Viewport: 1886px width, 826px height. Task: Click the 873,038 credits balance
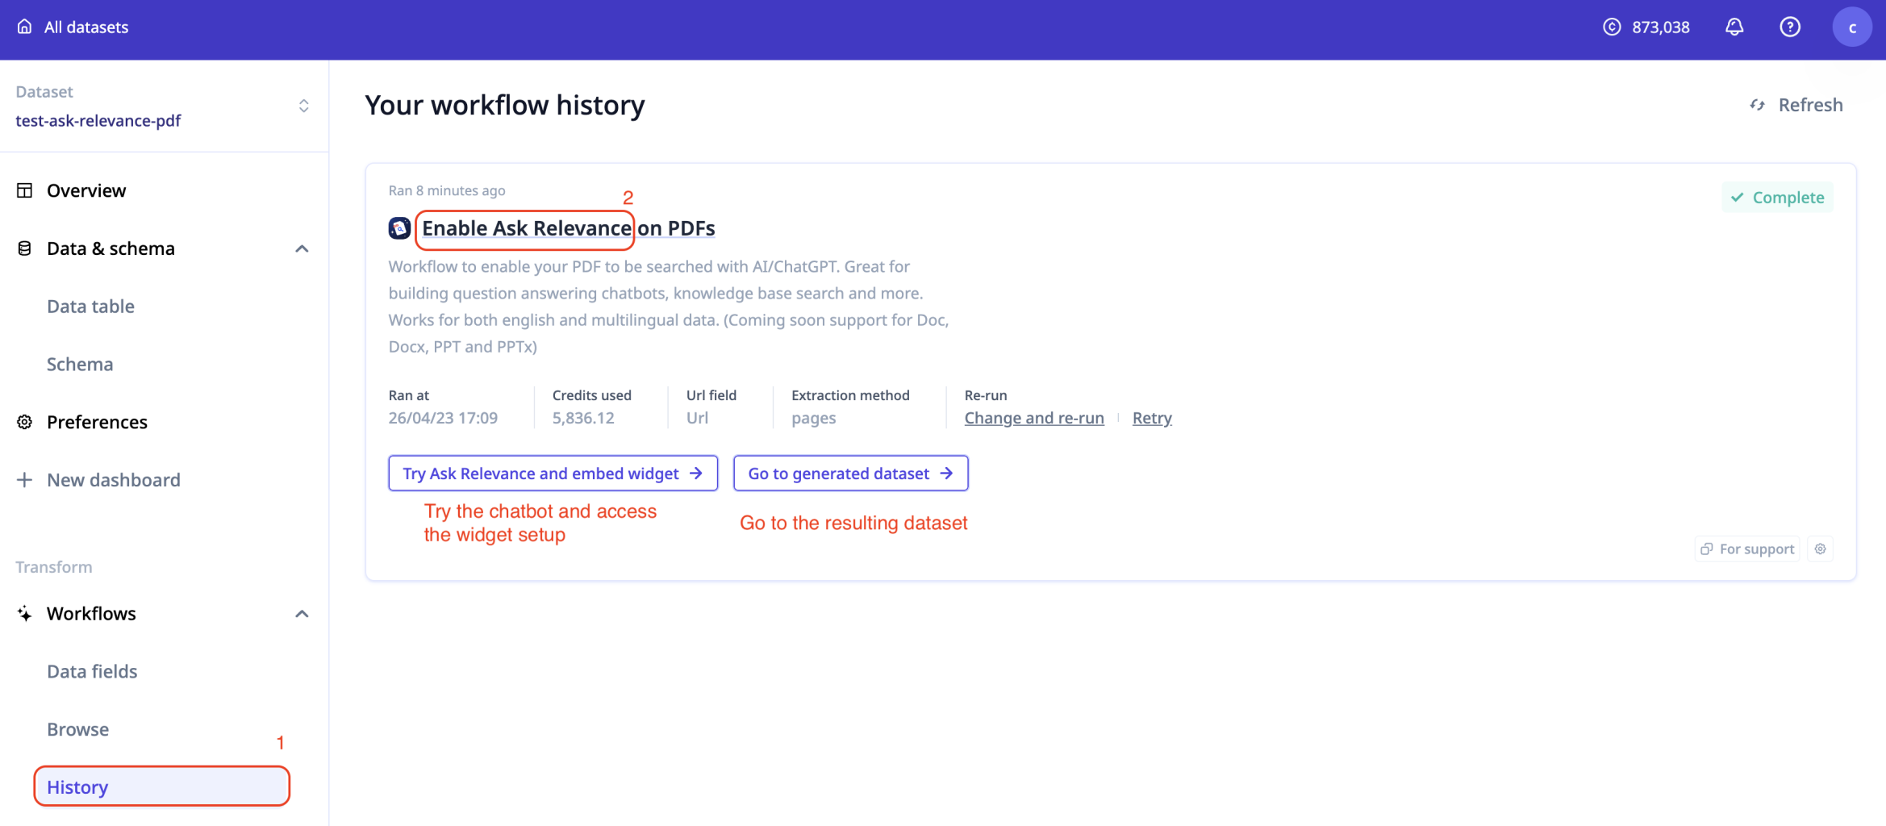[x=1660, y=27]
